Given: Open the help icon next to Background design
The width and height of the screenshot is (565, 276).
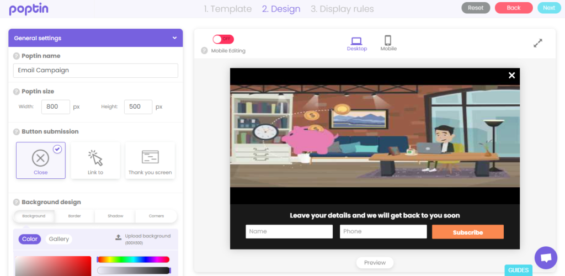Looking at the screenshot, I should coord(16,202).
